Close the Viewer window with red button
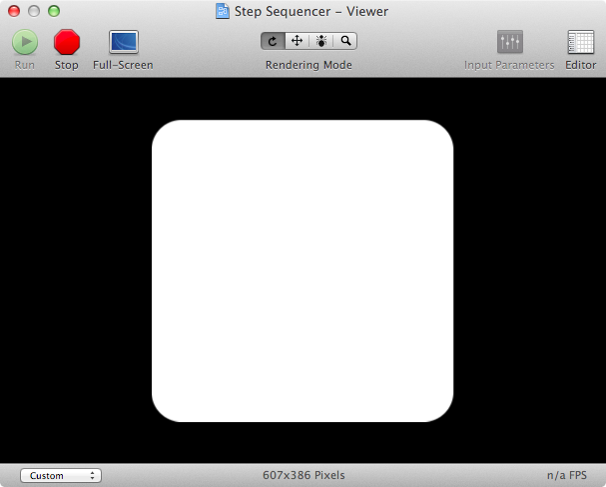This screenshot has height=487, width=606. (14, 11)
